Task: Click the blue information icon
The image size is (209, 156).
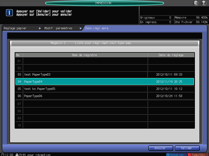Action: 9,13
